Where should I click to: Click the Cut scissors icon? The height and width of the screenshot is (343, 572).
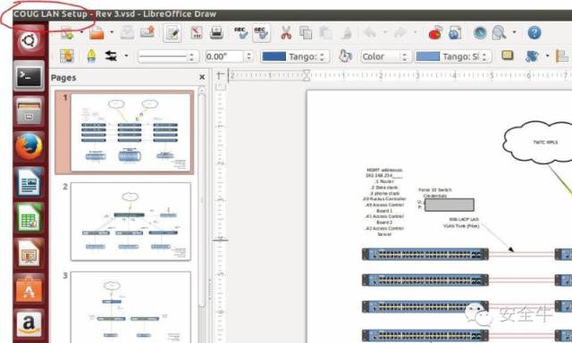pos(286,33)
